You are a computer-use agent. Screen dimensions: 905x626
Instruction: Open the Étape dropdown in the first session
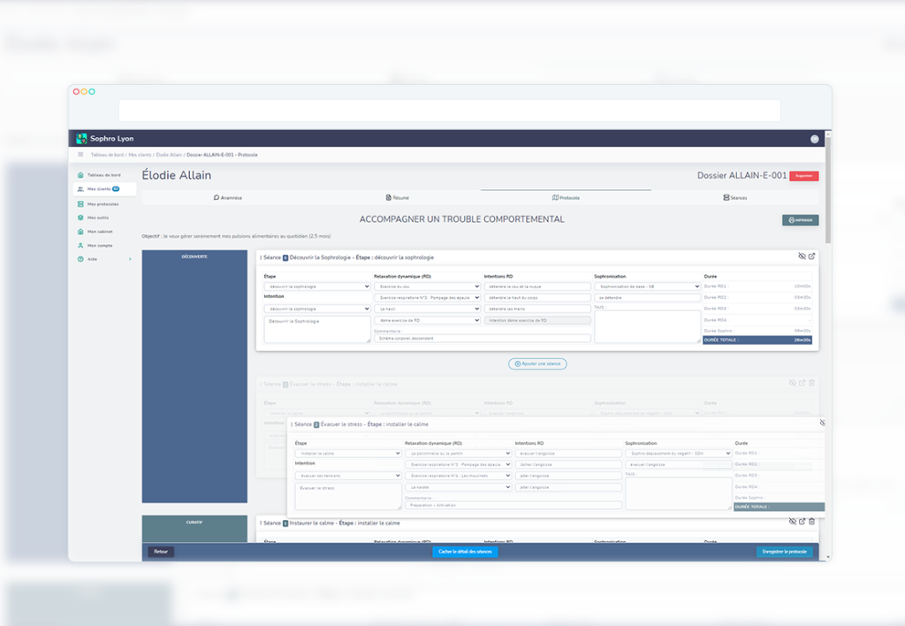tap(316, 286)
